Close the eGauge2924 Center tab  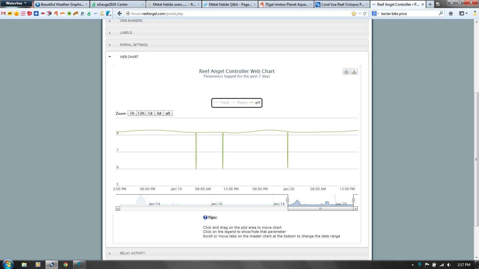(x=143, y=4)
